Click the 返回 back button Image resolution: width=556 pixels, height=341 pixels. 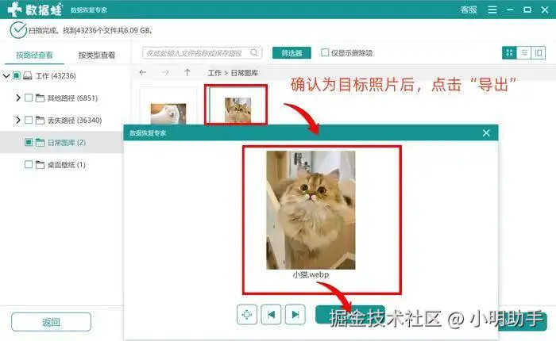pos(51,322)
